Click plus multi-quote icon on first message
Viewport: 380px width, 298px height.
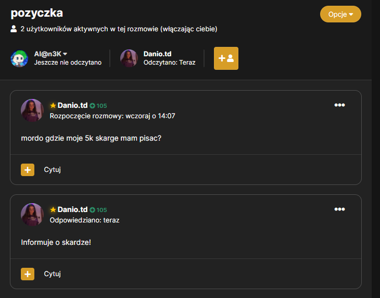point(28,170)
